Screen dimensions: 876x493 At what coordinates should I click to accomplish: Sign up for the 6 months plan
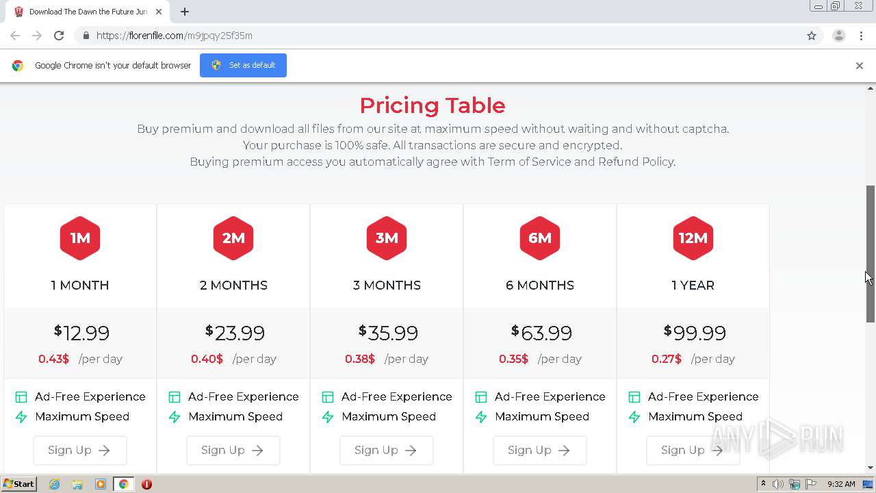[x=539, y=450]
